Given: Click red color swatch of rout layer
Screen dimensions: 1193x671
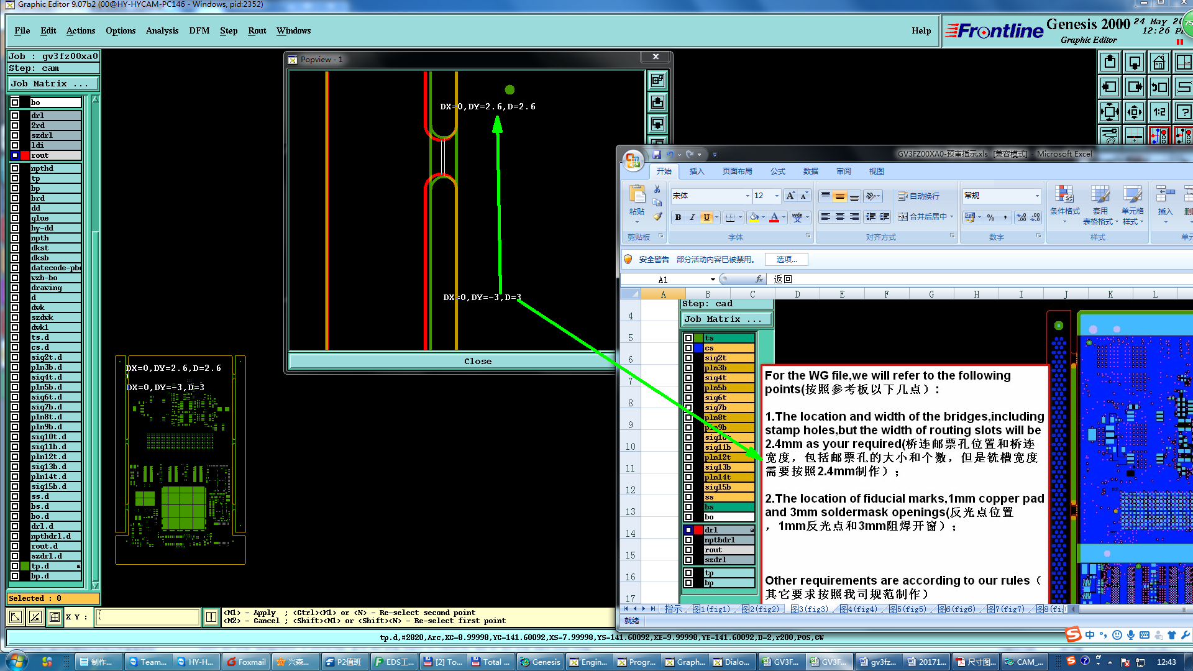Looking at the screenshot, I should tap(25, 155).
